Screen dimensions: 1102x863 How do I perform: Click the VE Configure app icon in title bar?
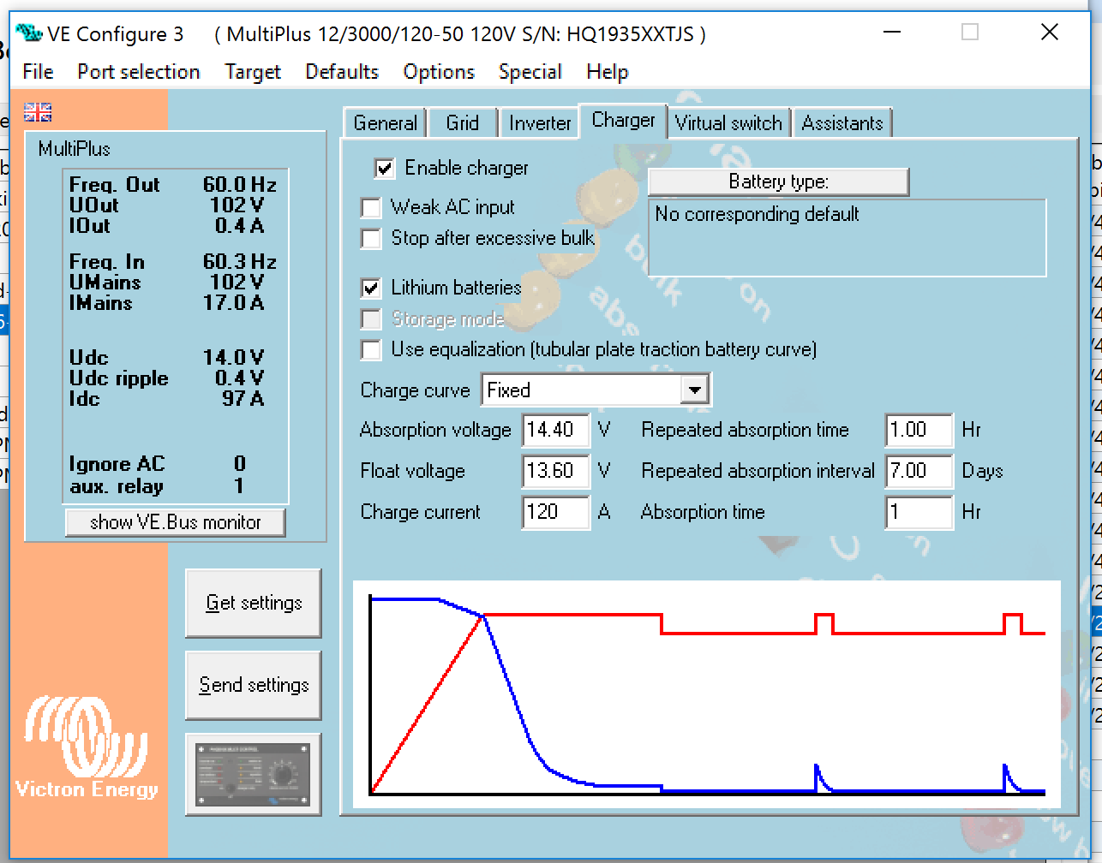(x=28, y=33)
